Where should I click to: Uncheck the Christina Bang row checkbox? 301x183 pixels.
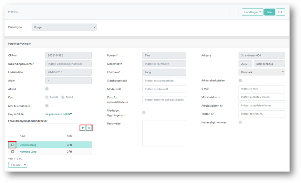pyautogui.click(x=13, y=145)
